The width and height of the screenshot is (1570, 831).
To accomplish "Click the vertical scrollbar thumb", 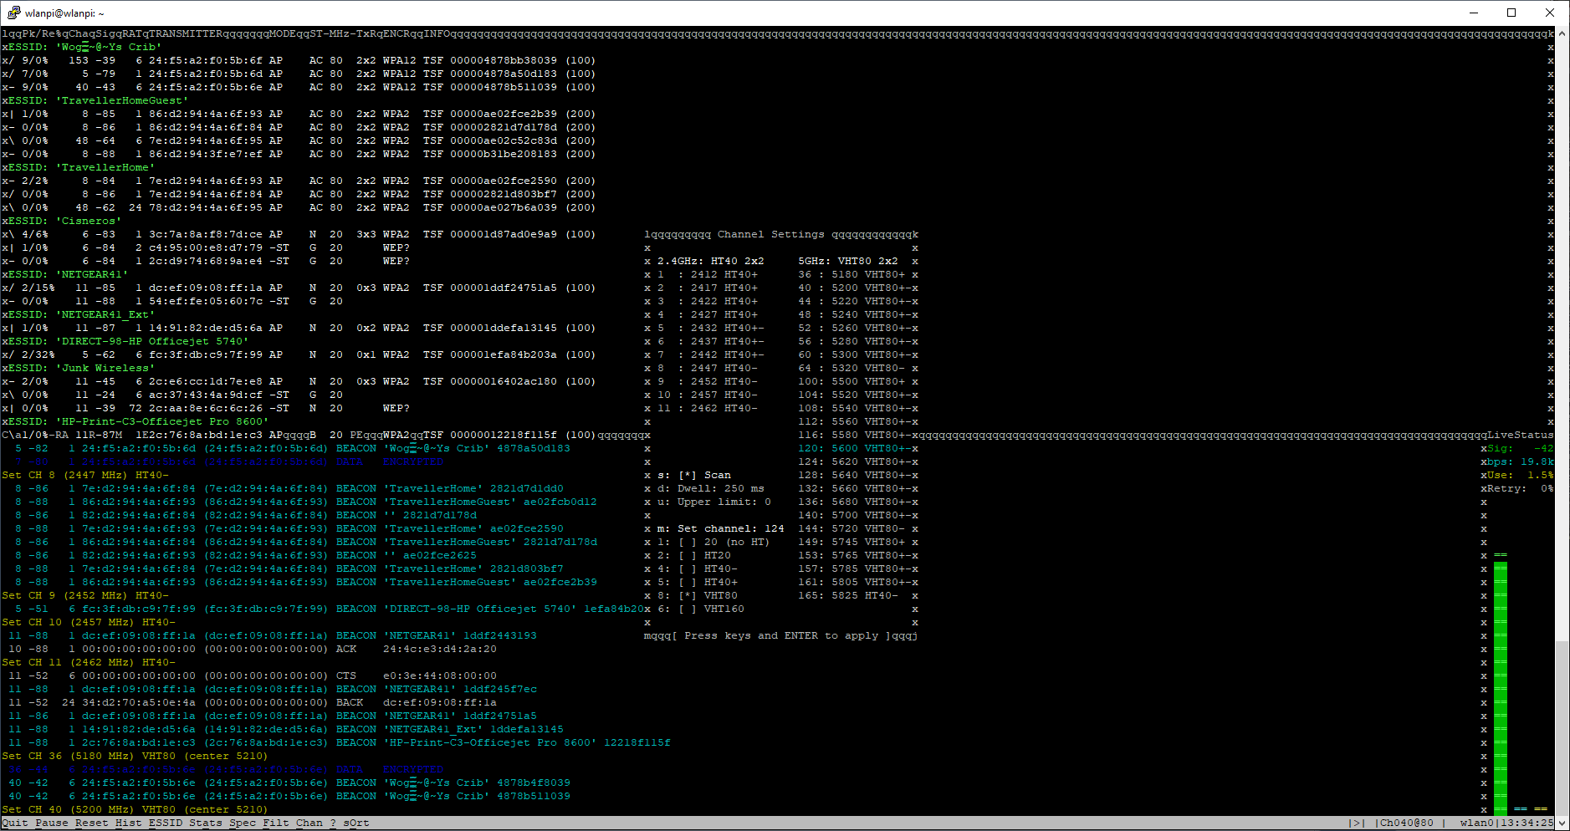I will (1562, 728).
